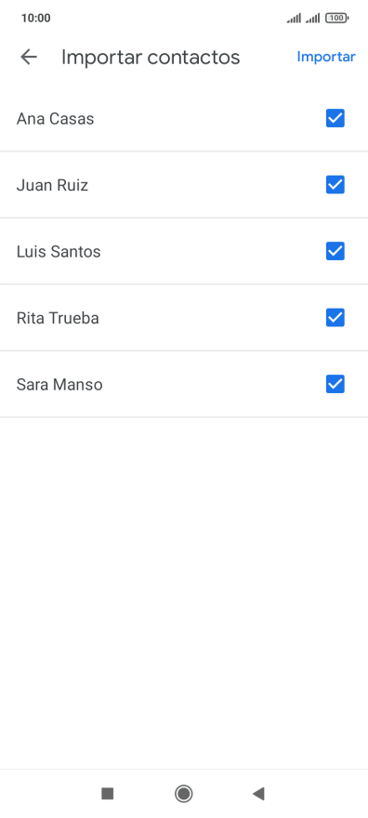Image resolution: width=368 pixels, height=818 pixels.
Task: Select the Ana Casas contact name
Action: point(55,119)
